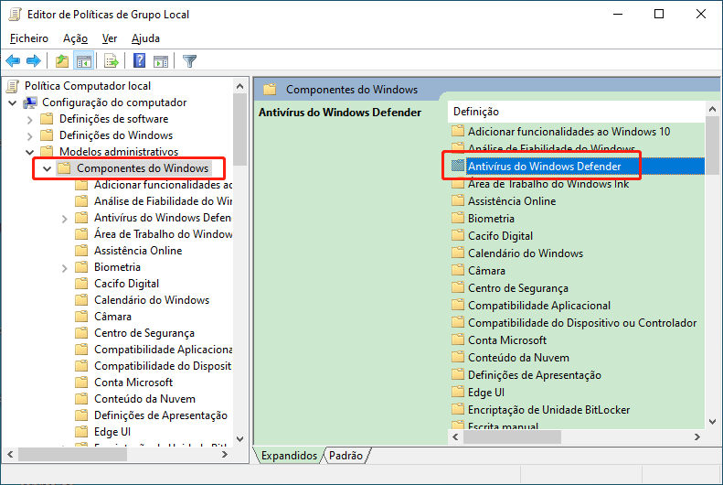723x485 pixels.
Task: Select Centro de Segurança in tree
Action: (x=144, y=333)
